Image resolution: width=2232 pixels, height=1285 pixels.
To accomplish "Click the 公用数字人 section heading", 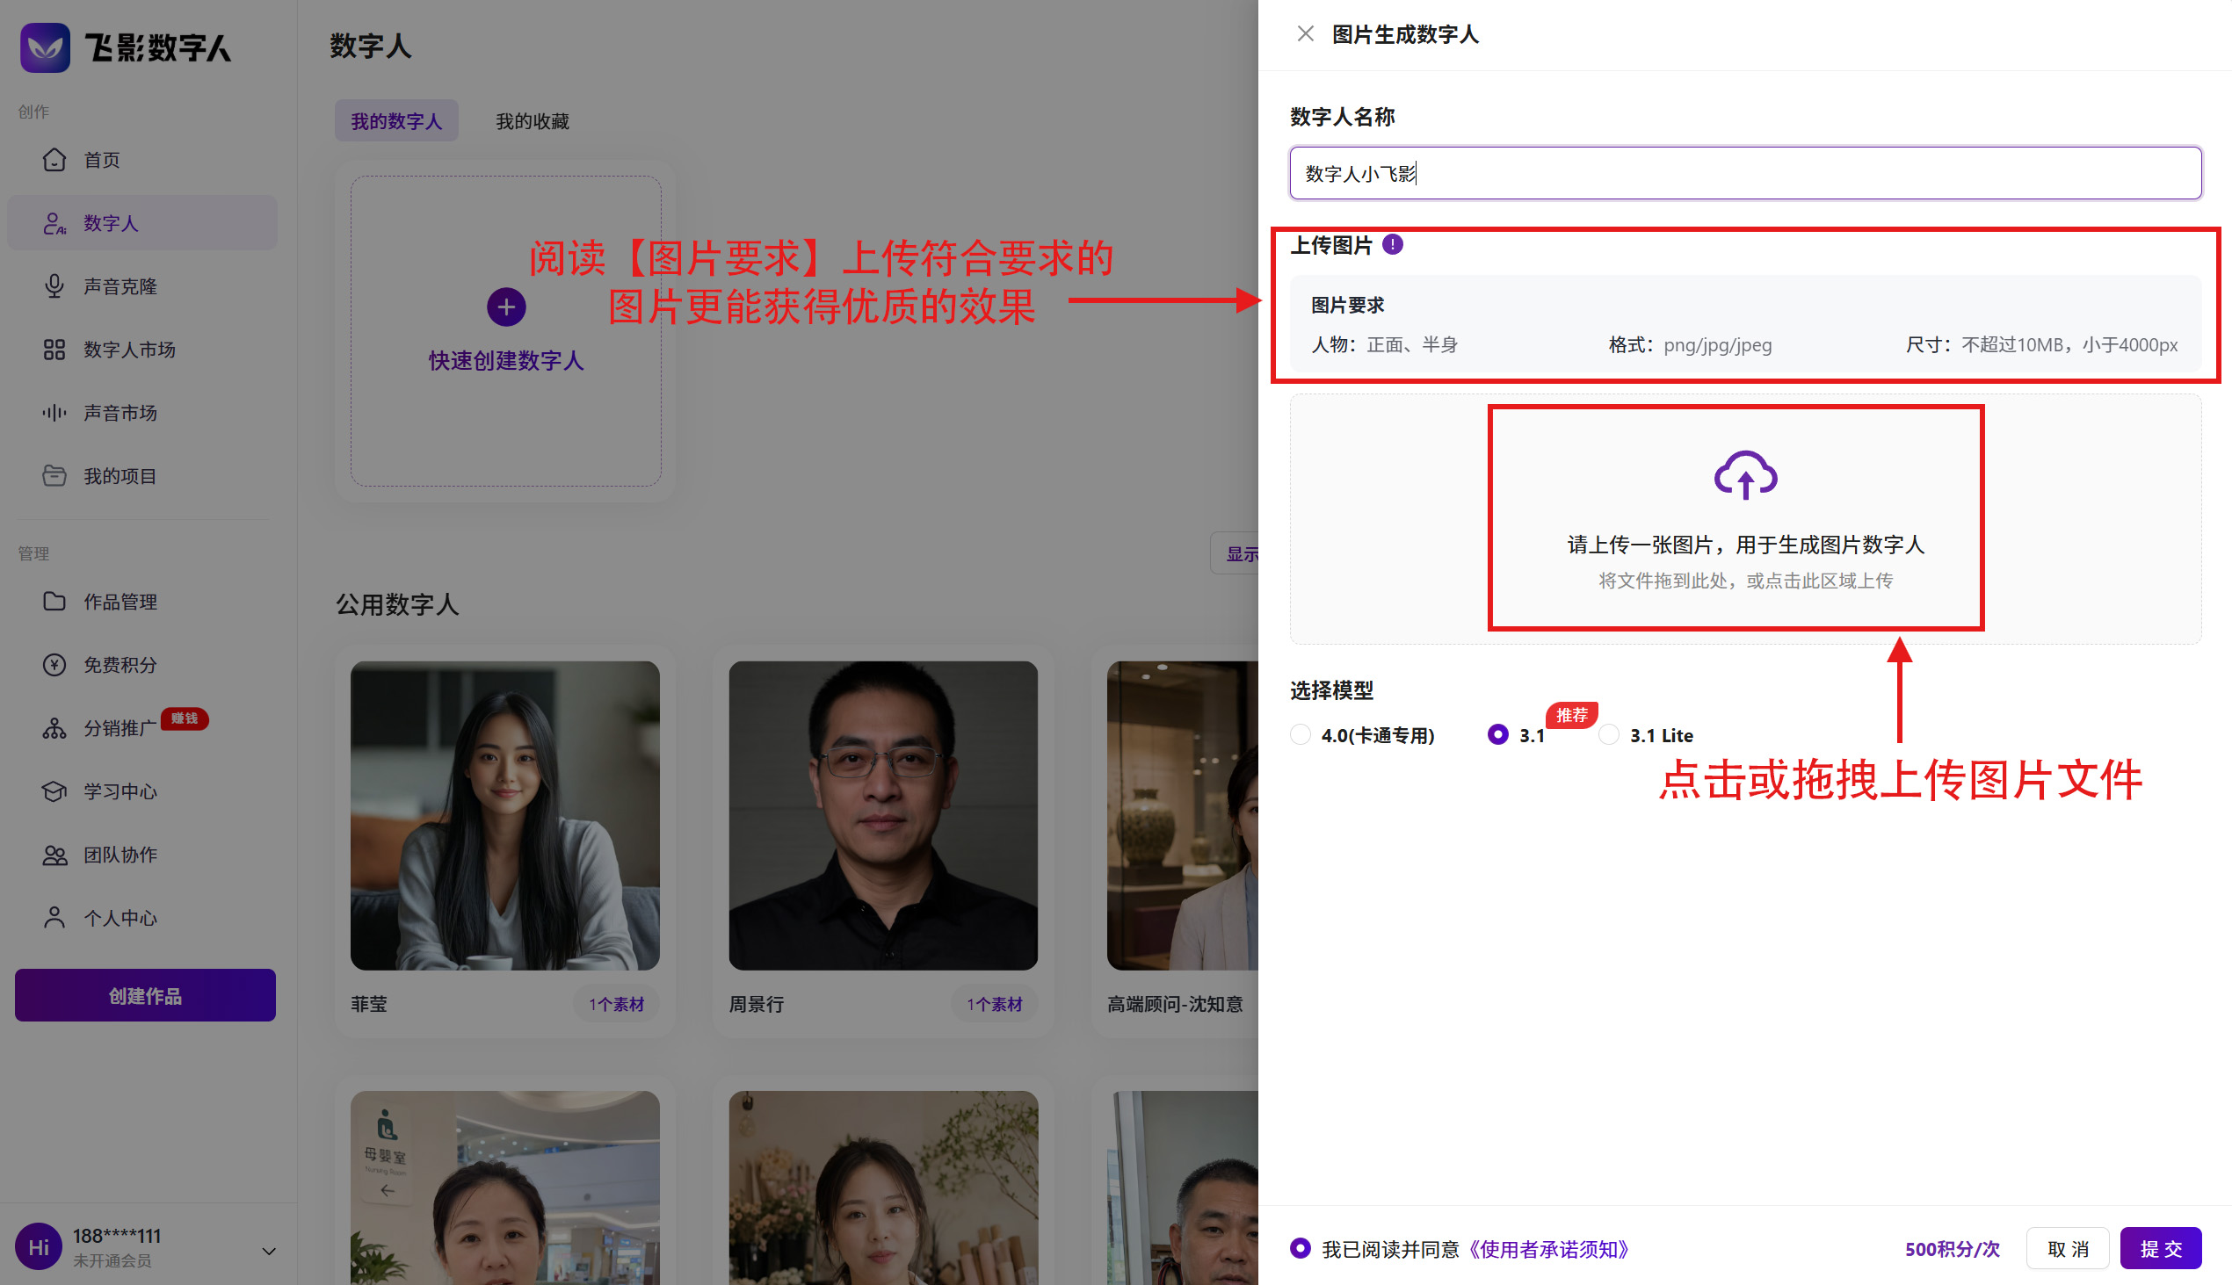I will (397, 604).
